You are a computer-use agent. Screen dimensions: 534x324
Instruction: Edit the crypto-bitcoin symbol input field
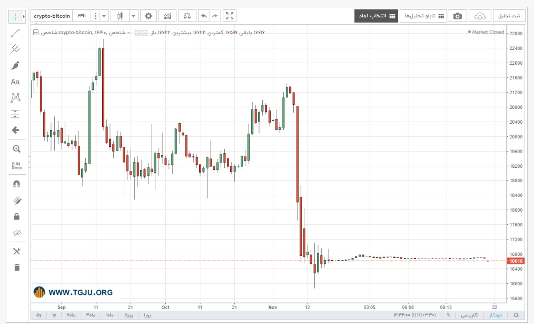[52, 16]
